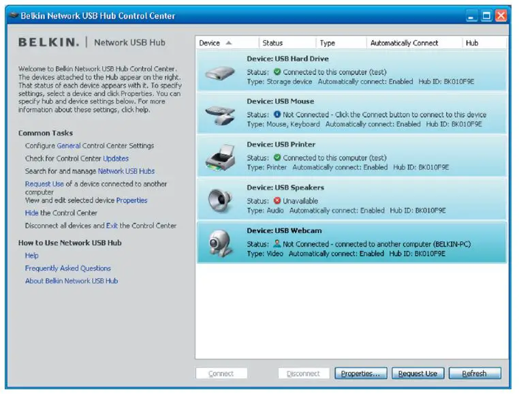Viewport: 519px width, 394px height.
Task: Sort by Type column header
Action: pyautogui.click(x=341, y=43)
